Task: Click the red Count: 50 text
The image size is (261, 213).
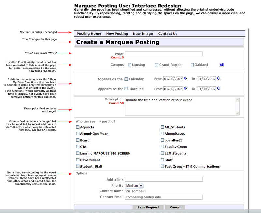Action: (116, 103)
